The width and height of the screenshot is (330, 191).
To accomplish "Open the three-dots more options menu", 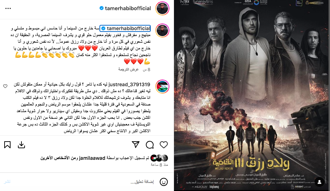I will click(x=8, y=8).
